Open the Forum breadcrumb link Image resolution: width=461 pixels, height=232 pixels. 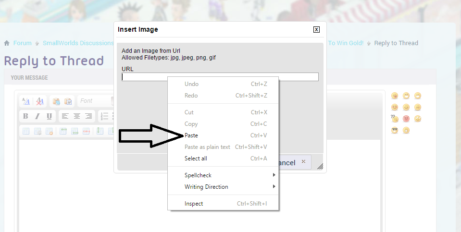coord(22,43)
